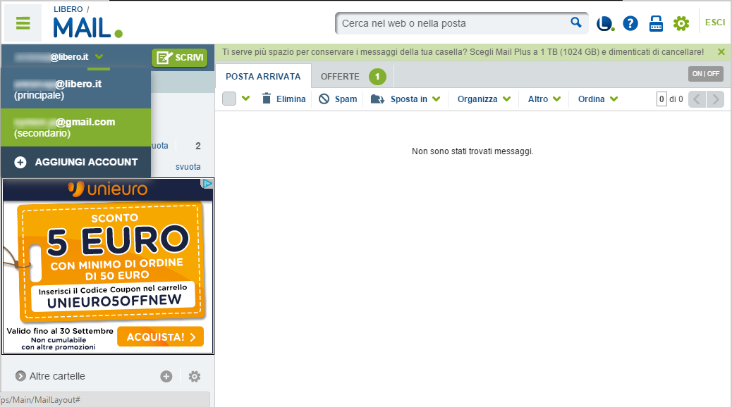The height and width of the screenshot is (407, 732).
Task: Click the SCRIVI compose button
Action: 180,57
